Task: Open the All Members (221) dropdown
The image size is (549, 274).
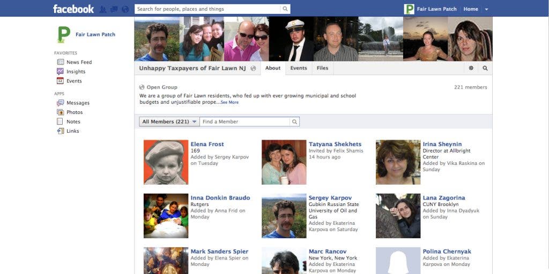Action: point(169,121)
